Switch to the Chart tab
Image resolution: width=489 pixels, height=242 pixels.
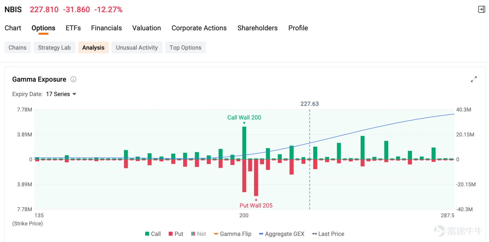(13, 28)
